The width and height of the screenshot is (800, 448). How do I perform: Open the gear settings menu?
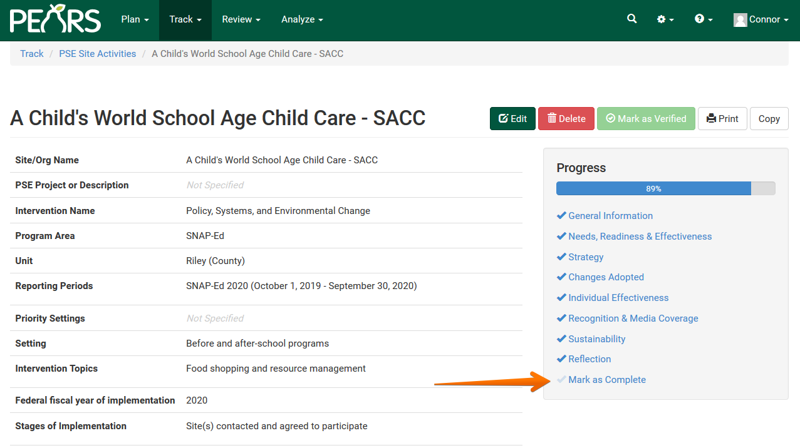tap(665, 19)
